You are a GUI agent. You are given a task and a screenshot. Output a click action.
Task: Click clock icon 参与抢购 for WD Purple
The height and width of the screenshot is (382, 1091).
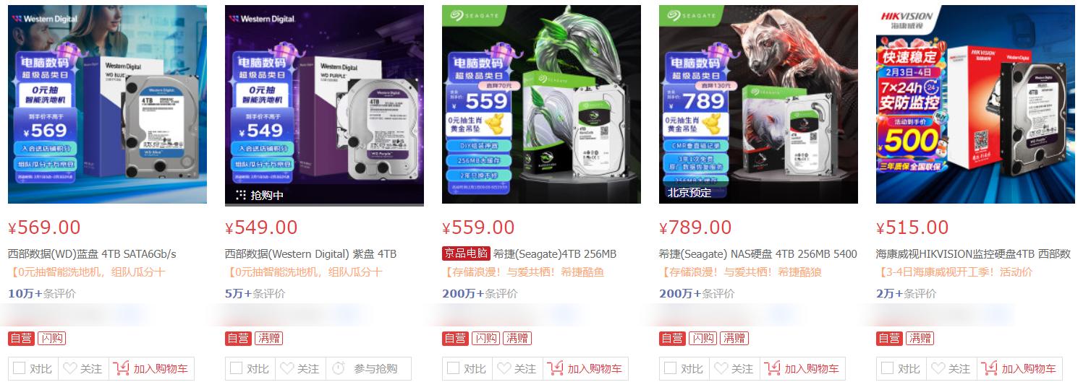click(339, 368)
